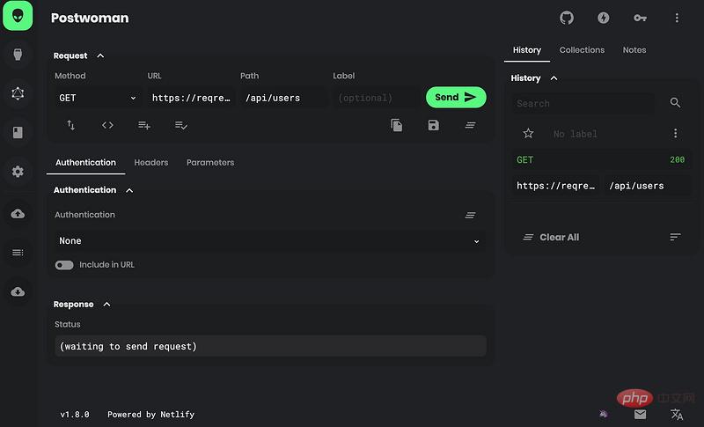Click the GraphQL icon in sidebar
704x427 pixels.
tap(18, 93)
